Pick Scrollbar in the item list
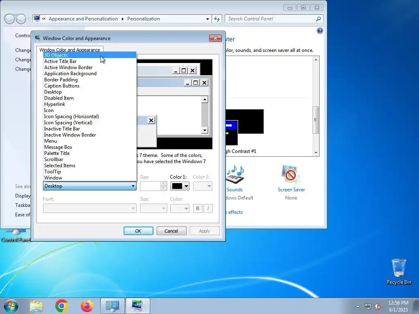The width and height of the screenshot is (419, 314). pyautogui.click(x=90, y=159)
